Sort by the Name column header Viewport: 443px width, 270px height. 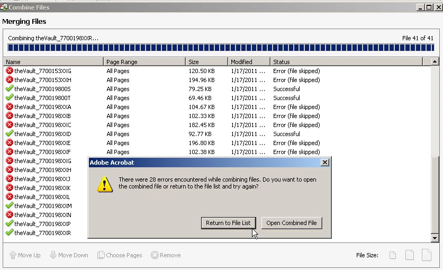click(x=53, y=61)
